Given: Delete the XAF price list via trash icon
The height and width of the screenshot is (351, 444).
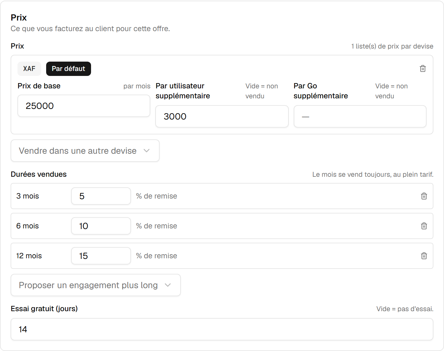Looking at the screenshot, I should click(x=422, y=68).
